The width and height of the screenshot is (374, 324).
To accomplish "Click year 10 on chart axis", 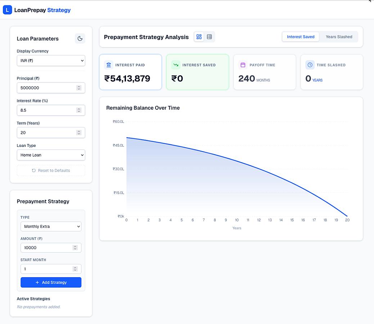I will coord(236,220).
